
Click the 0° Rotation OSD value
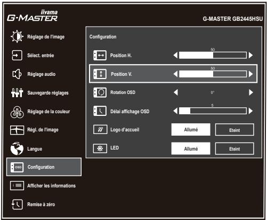[213, 92]
